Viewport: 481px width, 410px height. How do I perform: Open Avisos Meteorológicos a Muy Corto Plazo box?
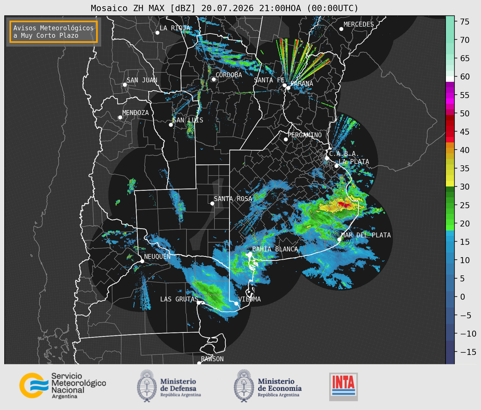(x=54, y=32)
